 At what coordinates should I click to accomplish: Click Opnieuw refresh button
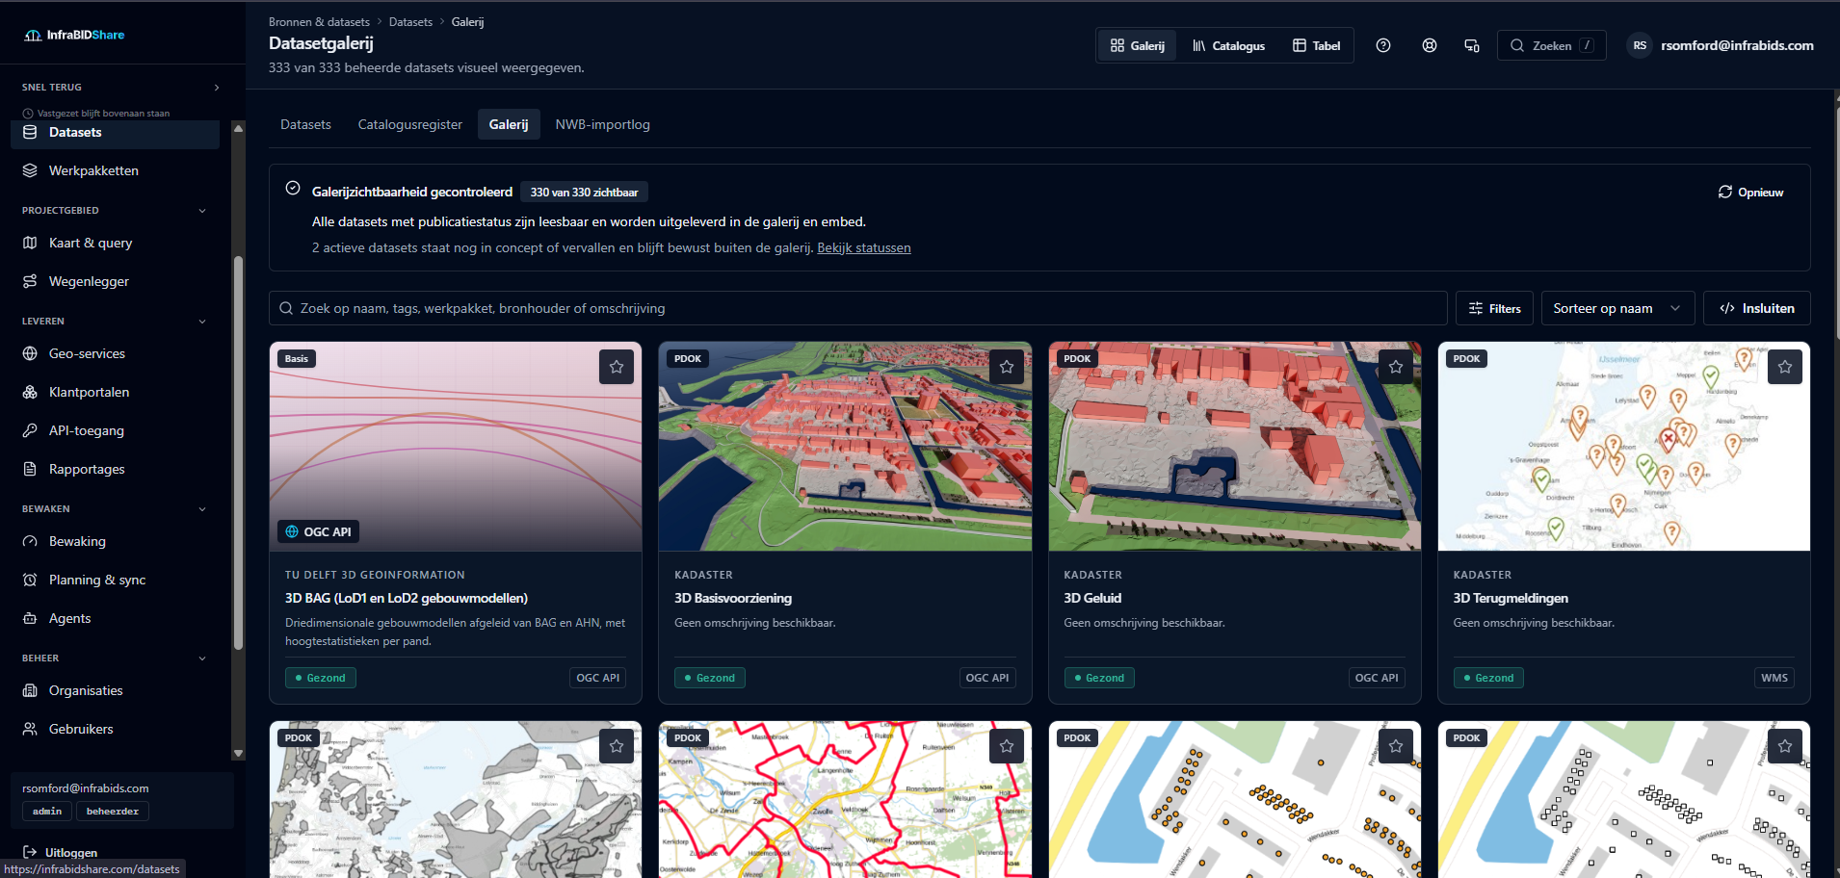[x=1751, y=193]
